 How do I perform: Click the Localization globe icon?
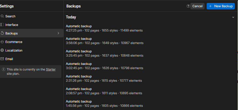pyautogui.click(x=2, y=50)
